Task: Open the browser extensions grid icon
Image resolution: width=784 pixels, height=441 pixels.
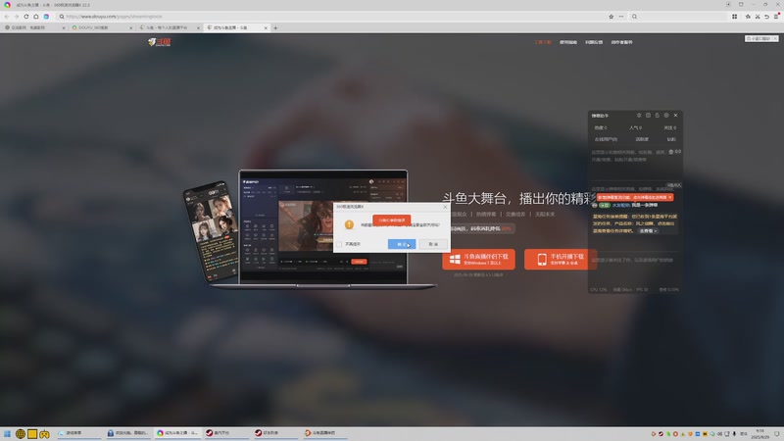Action: (734, 17)
